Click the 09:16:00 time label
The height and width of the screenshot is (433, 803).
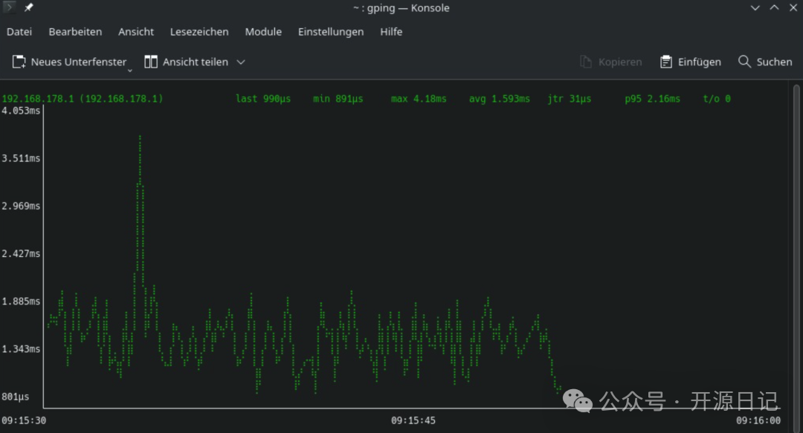[x=758, y=420]
